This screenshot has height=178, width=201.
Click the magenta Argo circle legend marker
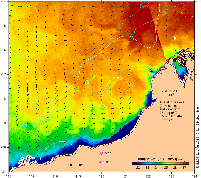click(102, 153)
